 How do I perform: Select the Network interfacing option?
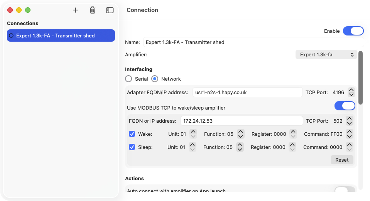pyautogui.click(x=155, y=79)
